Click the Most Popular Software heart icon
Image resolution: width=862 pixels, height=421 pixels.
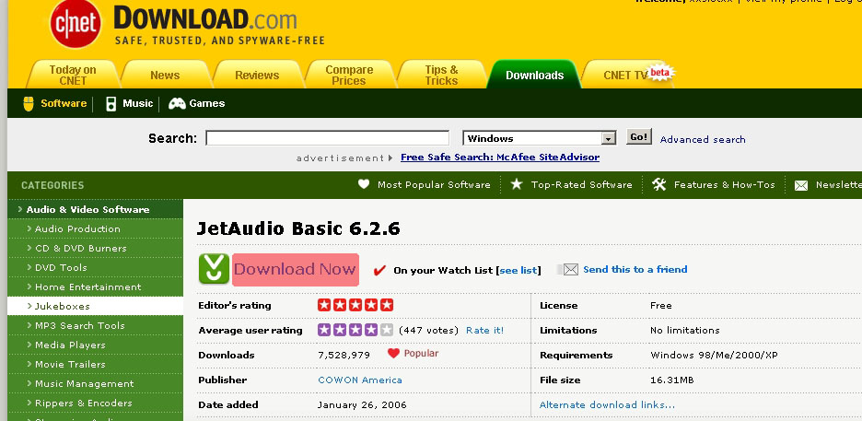pos(364,184)
